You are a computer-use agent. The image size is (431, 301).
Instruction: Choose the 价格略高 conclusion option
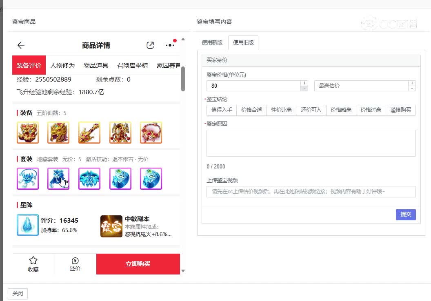(x=341, y=110)
